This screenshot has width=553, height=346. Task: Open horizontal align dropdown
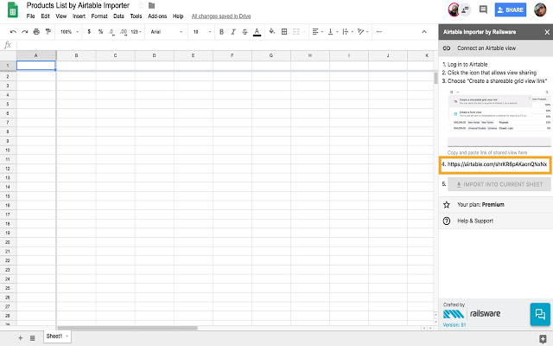(x=317, y=32)
